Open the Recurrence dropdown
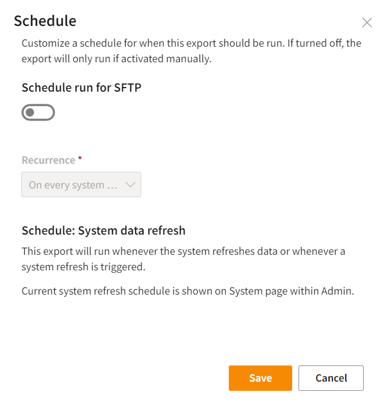The width and height of the screenshot is (385, 411). point(81,185)
